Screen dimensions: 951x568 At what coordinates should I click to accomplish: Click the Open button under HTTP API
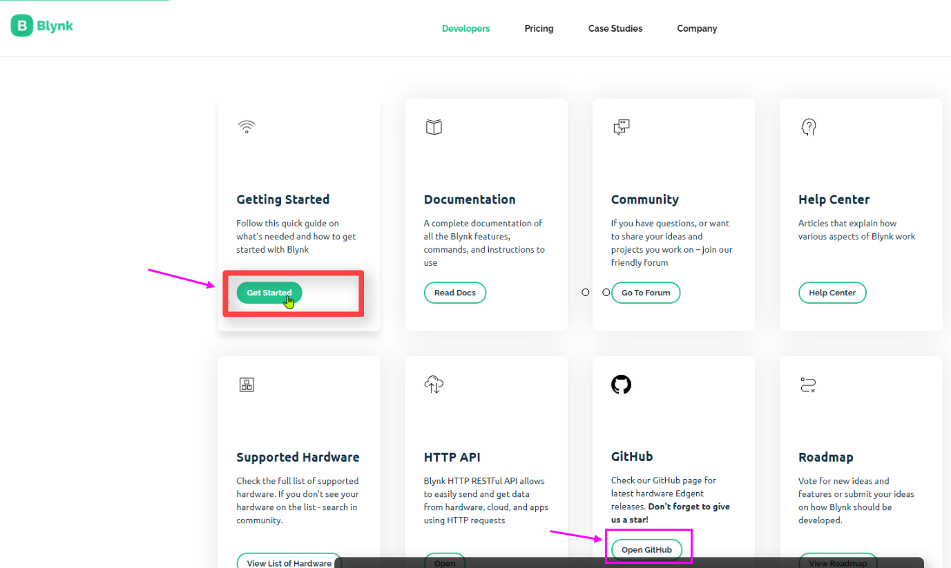(445, 560)
